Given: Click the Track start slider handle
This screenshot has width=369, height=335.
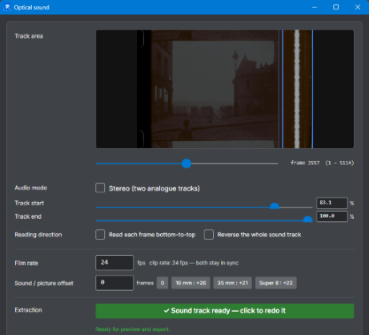Looking at the screenshot, I should [275, 206].
